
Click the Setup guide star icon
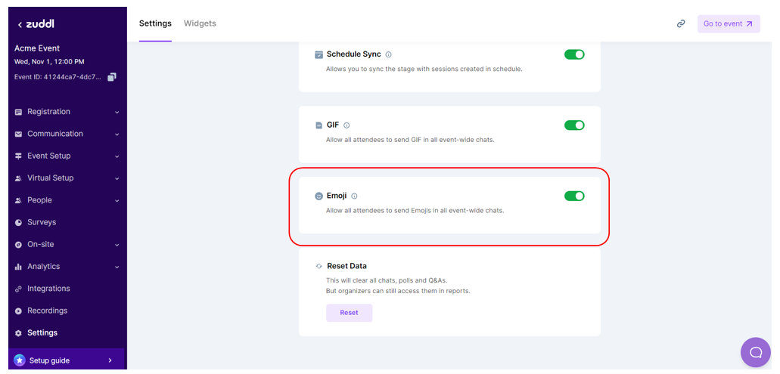(x=20, y=360)
